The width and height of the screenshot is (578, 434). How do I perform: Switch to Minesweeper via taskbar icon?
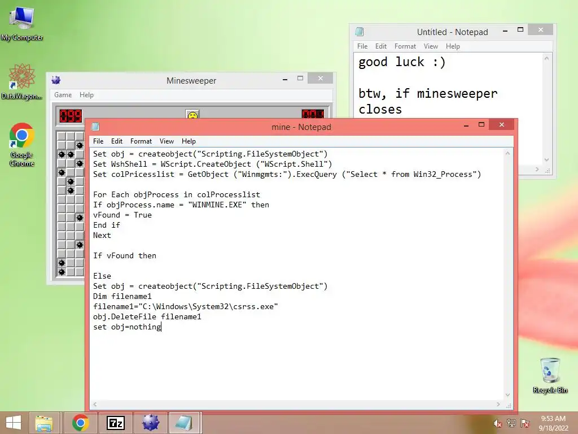[150, 423]
